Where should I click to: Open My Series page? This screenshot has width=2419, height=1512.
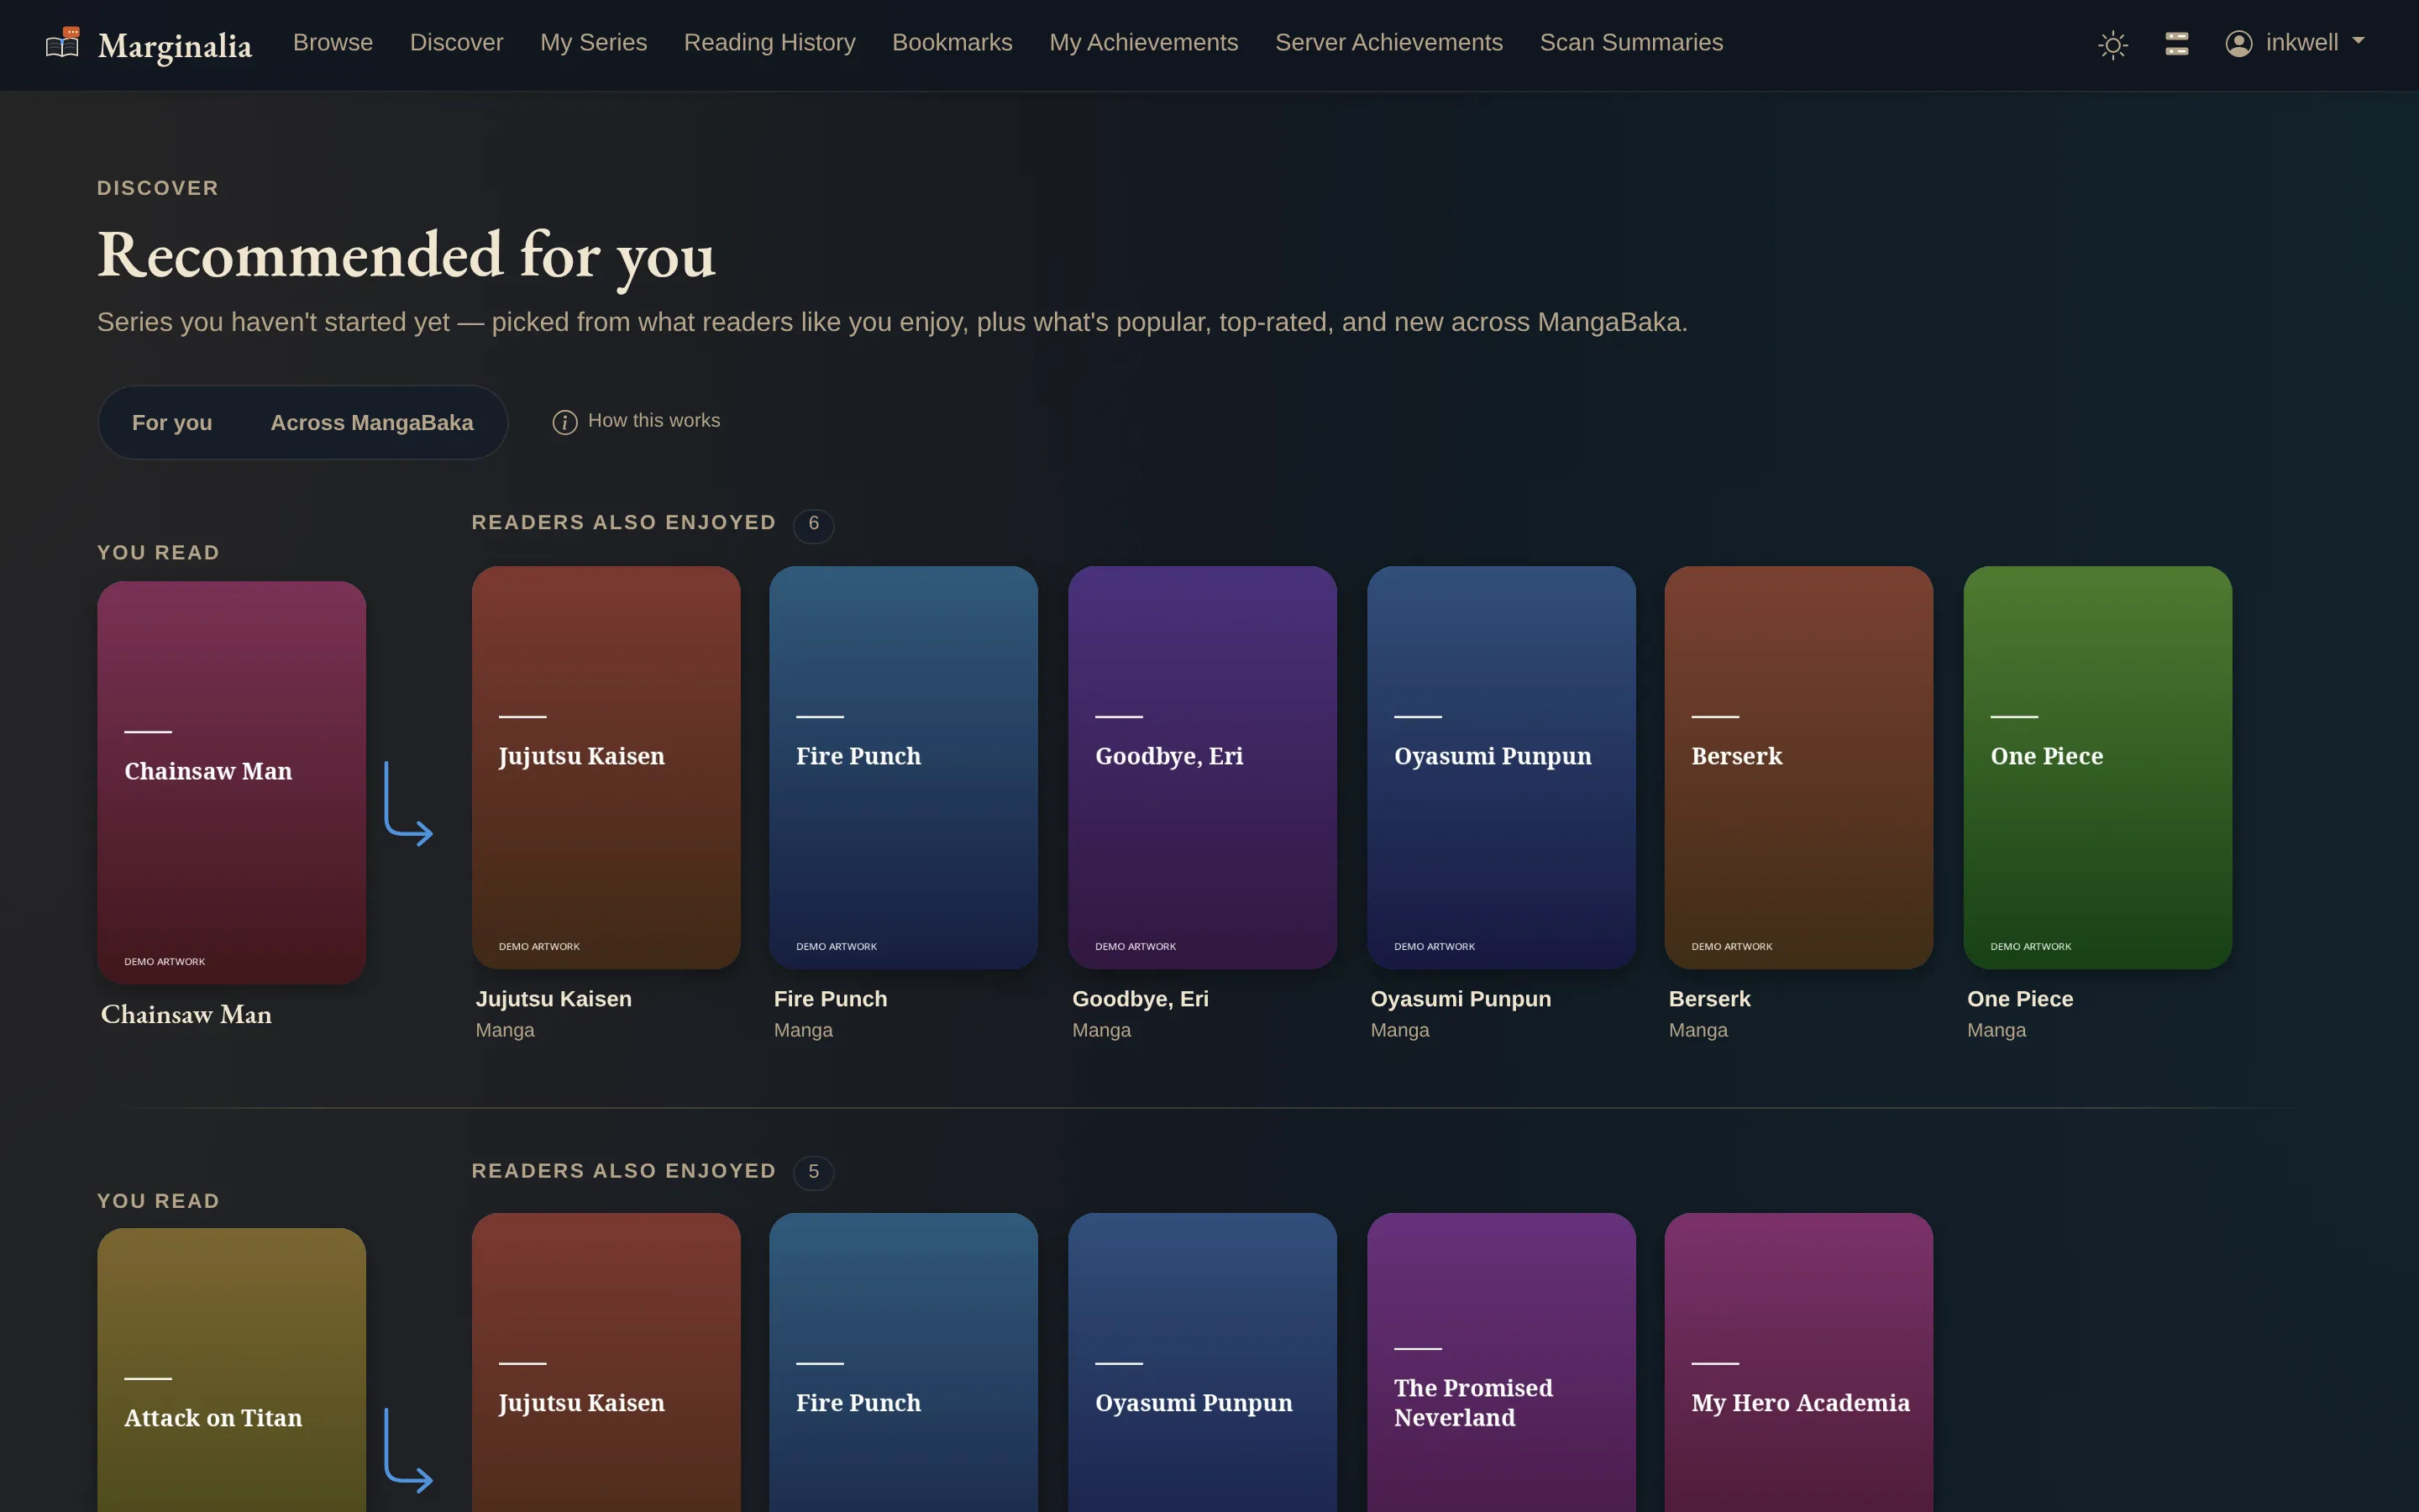coord(594,42)
